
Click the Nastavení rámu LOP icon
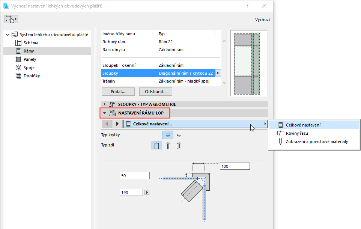pos(112,113)
